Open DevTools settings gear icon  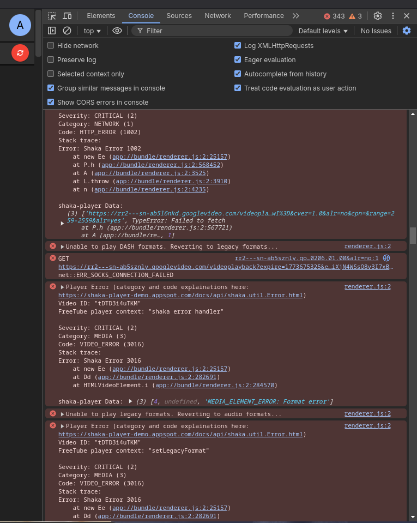coord(378,16)
